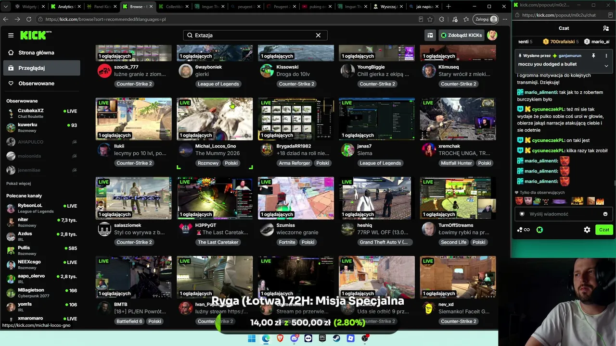Click the green Czat send button

click(x=604, y=230)
